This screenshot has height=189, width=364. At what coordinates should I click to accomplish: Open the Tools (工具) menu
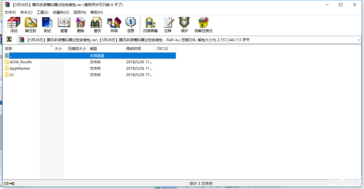click(42, 12)
